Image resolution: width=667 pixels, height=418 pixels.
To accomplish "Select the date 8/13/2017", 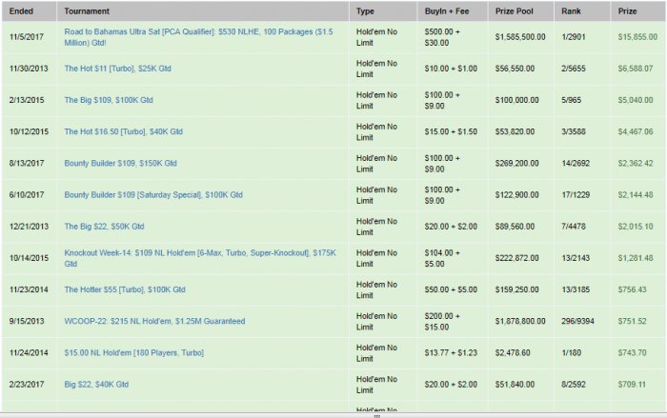I will pos(27,163).
